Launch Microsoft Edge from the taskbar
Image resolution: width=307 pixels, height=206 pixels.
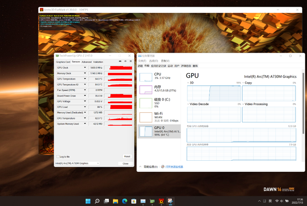pos(125,201)
